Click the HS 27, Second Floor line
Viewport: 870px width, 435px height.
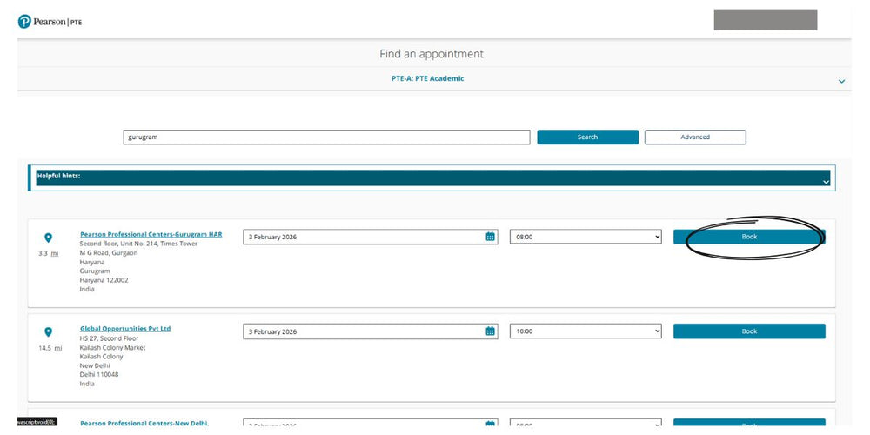tap(109, 338)
